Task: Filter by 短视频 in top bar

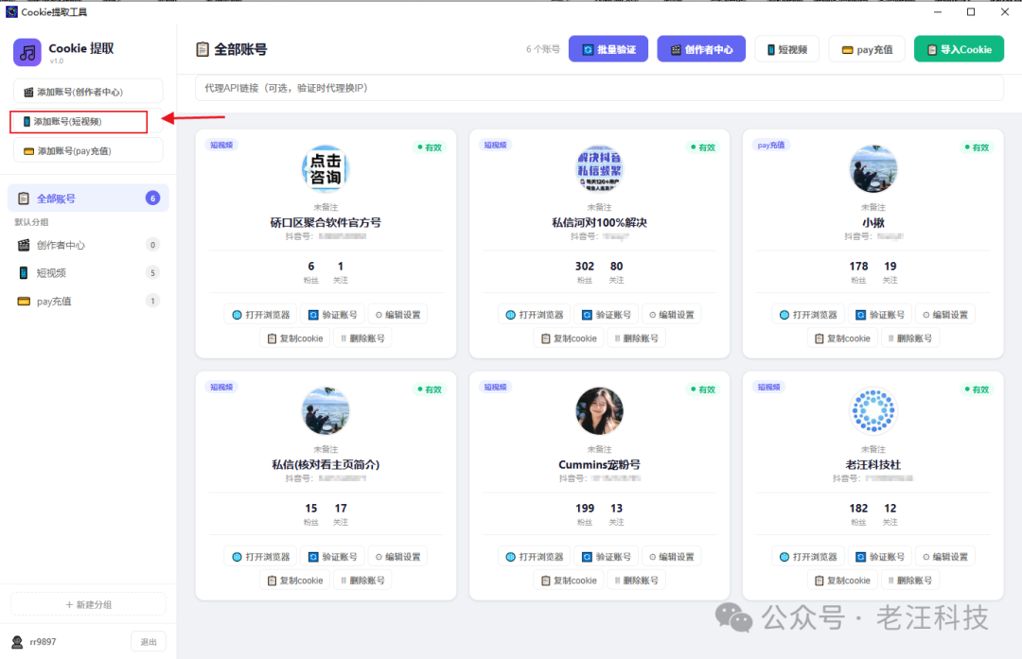Action: point(786,49)
